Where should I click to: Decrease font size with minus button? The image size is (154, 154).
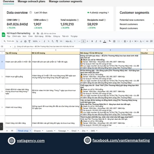(x=79, y=41)
